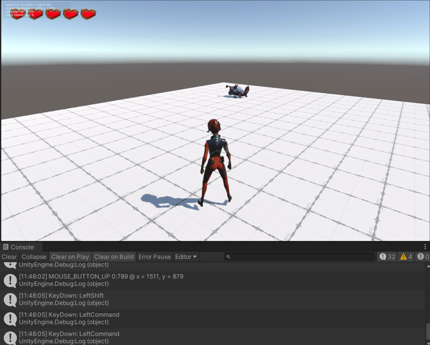Enable Error Pause in Console
This screenshot has width=430, height=345.
[x=155, y=257]
